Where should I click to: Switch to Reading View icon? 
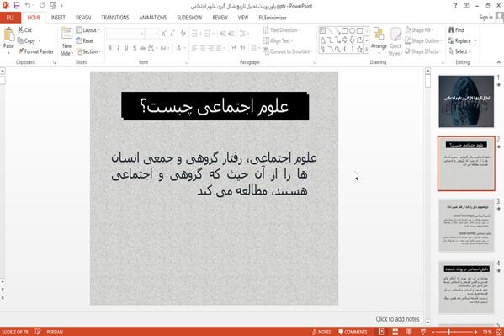tap(409, 332)
